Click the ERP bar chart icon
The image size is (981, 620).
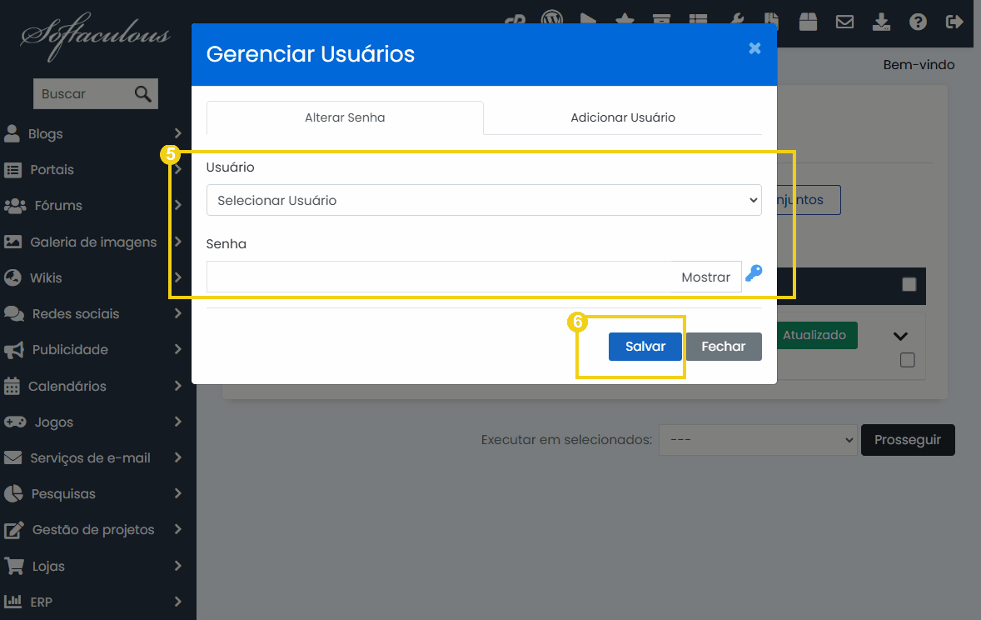[13, 602]
